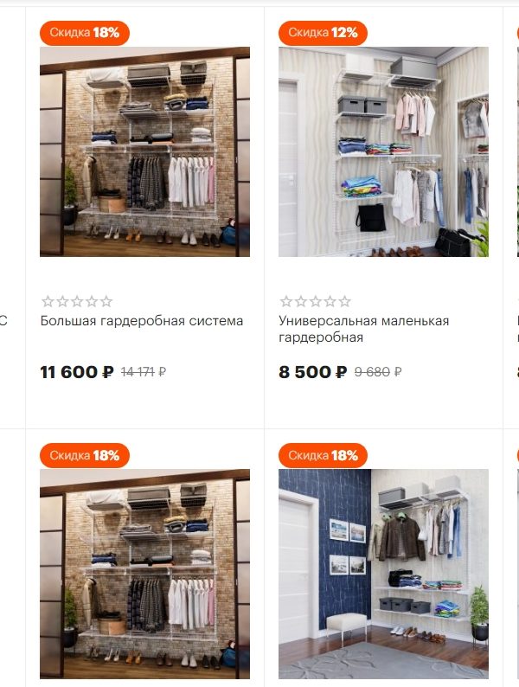Open the blue-wall wardrobe product photo
This screenshot has height=687, width=519.
click(384, 574)
